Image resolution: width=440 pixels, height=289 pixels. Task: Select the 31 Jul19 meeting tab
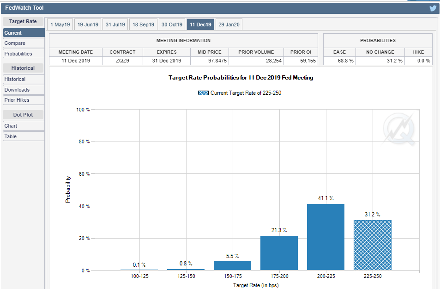tap(115, 25)
